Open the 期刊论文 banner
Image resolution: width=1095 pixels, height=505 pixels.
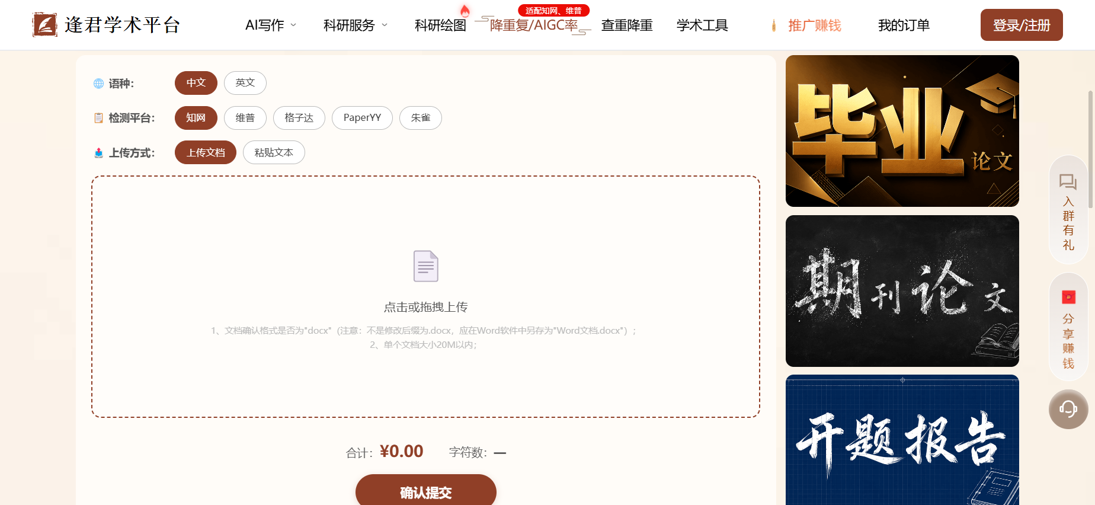(902, 291)
